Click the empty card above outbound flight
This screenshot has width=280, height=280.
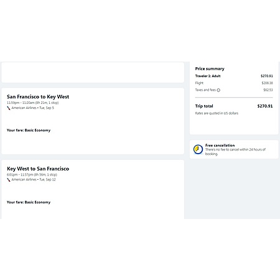(x=93, y=72)
